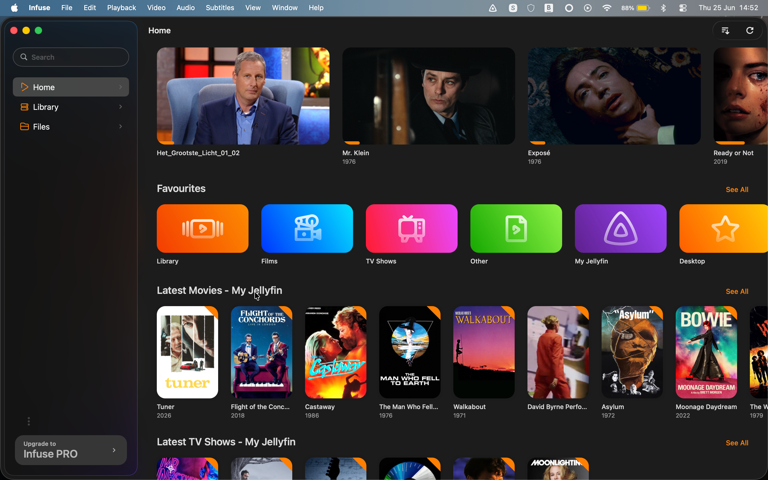Expand the Home sidebar chevron

click(121, 87)
